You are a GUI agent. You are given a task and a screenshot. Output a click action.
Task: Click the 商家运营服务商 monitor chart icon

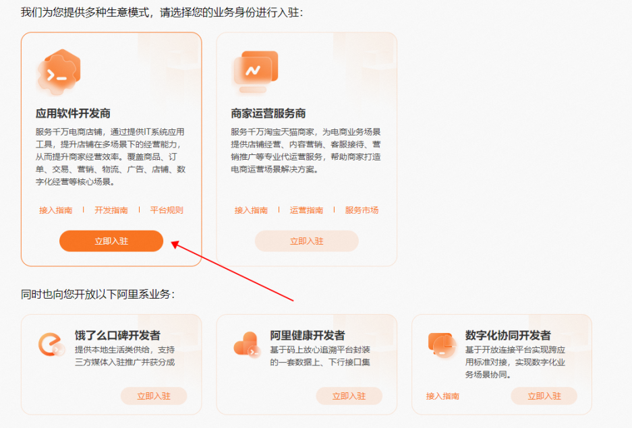coord(256,71)
